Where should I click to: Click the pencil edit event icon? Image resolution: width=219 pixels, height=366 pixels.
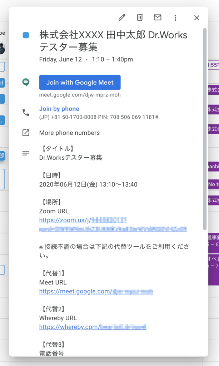(x=122, y=18)
